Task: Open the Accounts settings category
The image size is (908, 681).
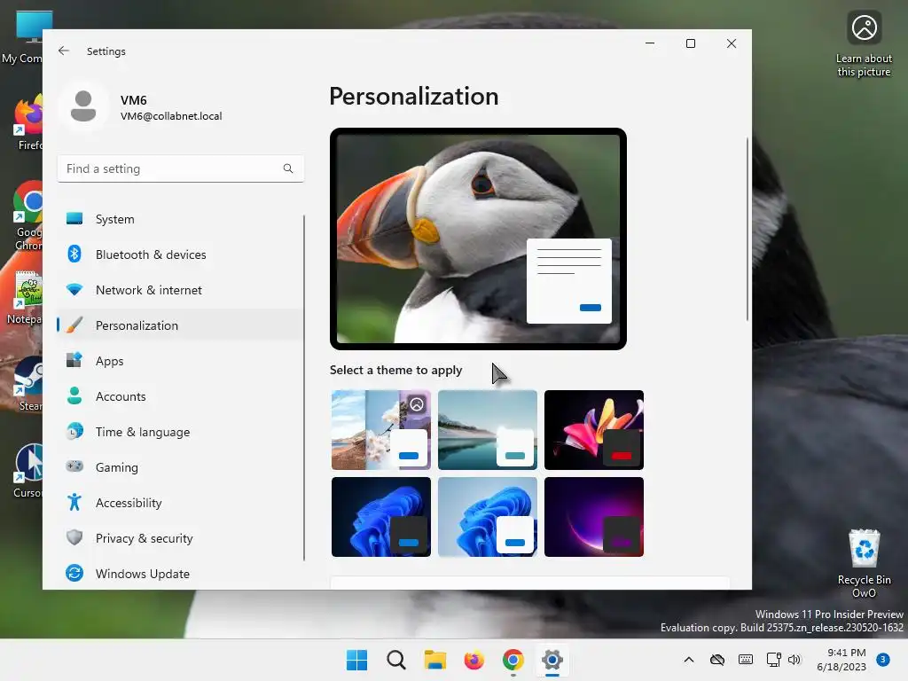Action: pyautogui.click(x=180, y=396)
